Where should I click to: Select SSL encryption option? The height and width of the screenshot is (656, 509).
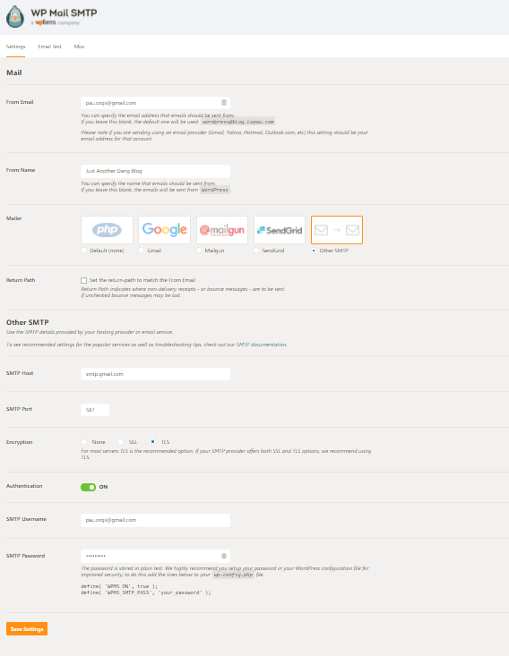click(x=120, y=442)
